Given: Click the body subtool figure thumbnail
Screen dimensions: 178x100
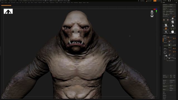Looking at the screenshot, I should click(x=166, y=56).
